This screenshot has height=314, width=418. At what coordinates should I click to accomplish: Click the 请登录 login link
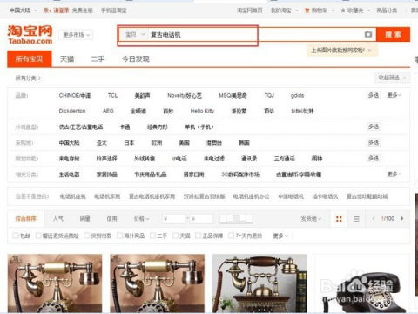[x=60, y=10]
